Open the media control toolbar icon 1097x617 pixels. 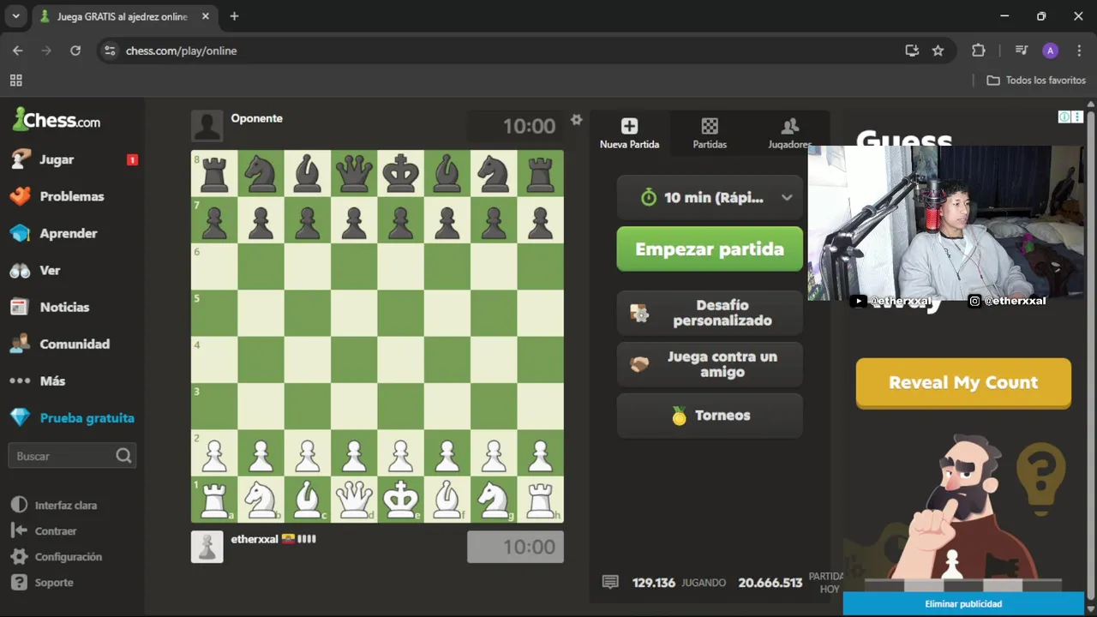1021,51
